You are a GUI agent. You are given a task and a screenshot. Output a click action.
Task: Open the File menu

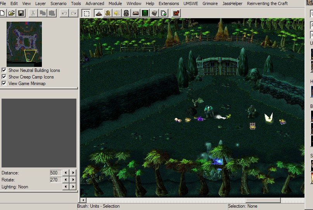pos(3,3)
